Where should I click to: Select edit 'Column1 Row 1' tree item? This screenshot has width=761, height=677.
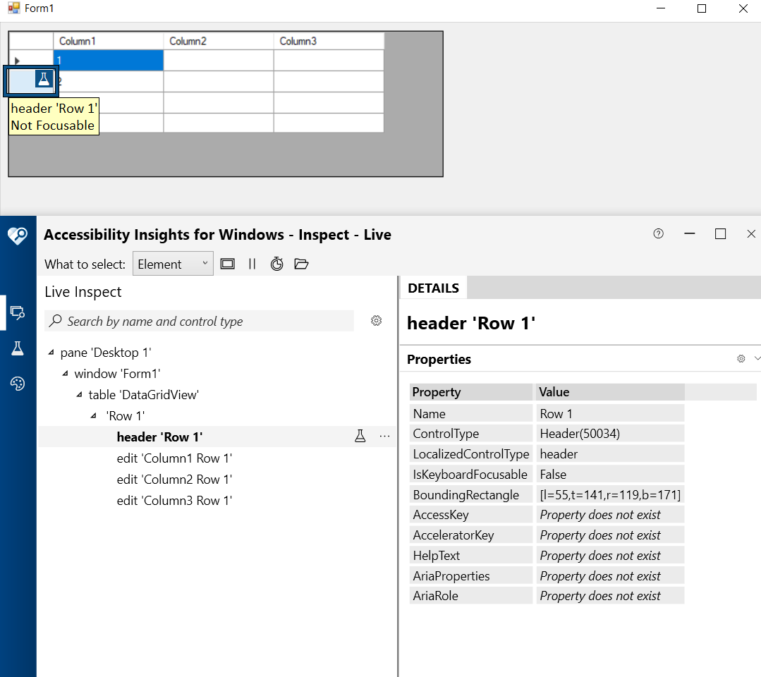coord(174,458)
